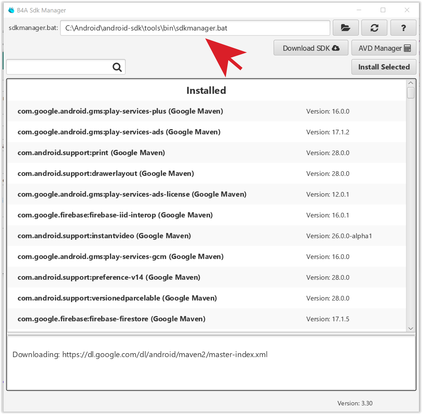Image resolution: width=422 pixels, height=414 pixels.
Task: Maximize the B4A Sdk Manager window
Action: 383,10
